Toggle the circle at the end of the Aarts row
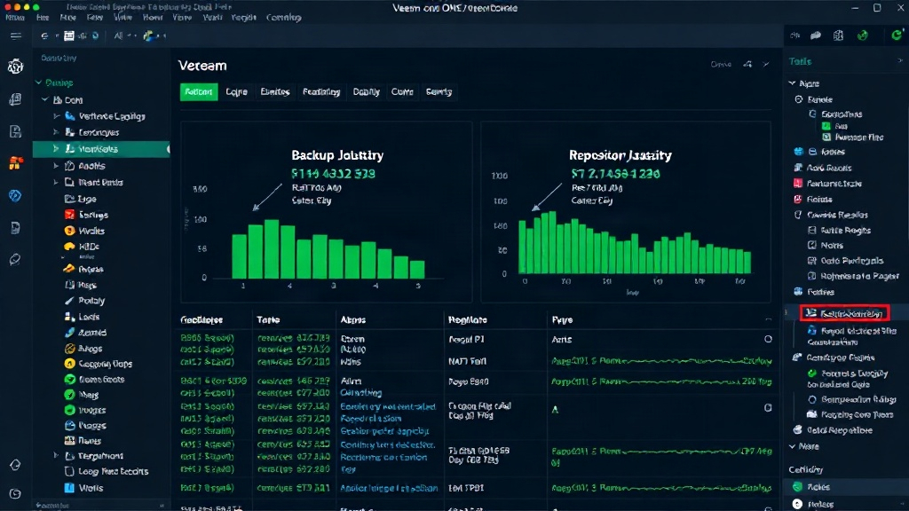The image size is (909, 511). tap(768, 339)
